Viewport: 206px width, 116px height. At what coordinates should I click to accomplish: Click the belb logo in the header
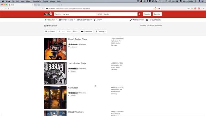point(48,14)
